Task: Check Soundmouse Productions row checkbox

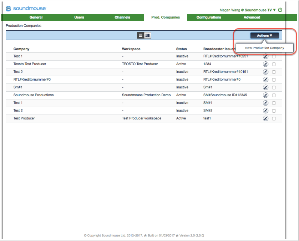Action: point(274,95)
